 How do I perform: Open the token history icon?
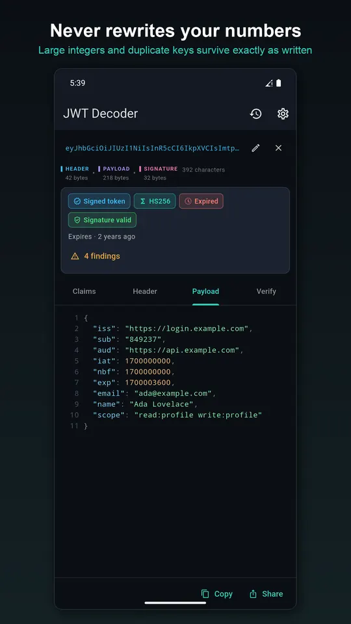coord(255,113)
